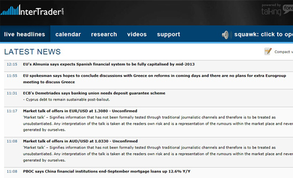Click the 12:15 news timestamp

[12, 64]
